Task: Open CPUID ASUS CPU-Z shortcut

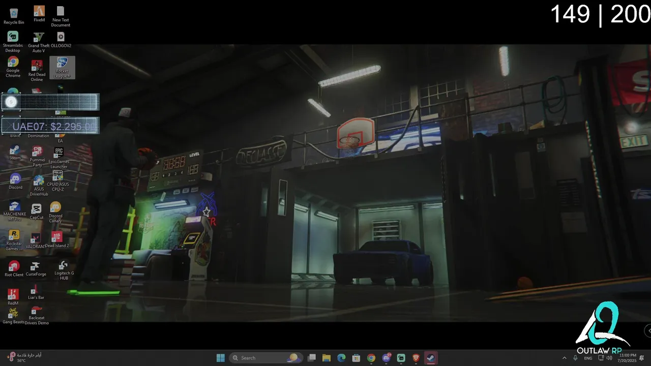Action: 58,181
